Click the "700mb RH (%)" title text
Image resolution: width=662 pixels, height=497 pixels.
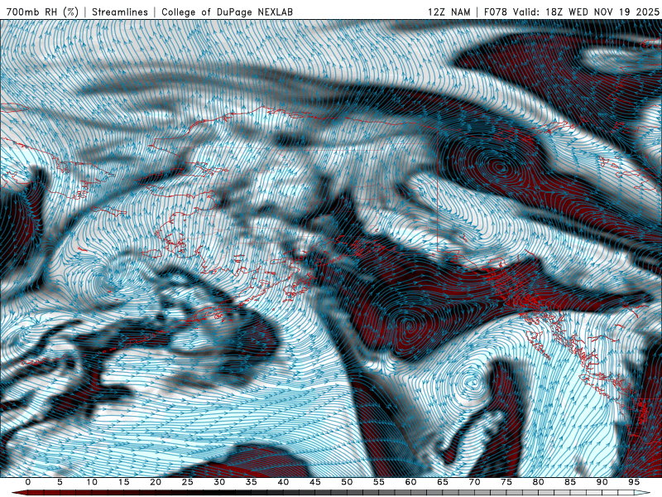(42, 12)
